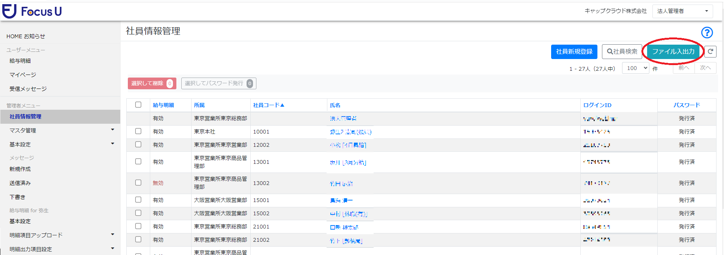This screenshot has height=255, width=726.
Task: Open the help question mark icon
Action: pos(707,33)
